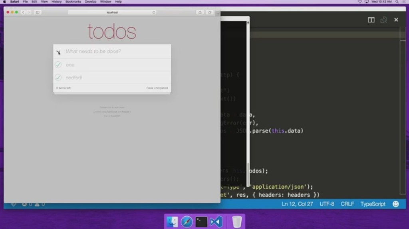Open Trash from the Dock
The height and width of the screenshot is (229, 409).
(237, 222)
